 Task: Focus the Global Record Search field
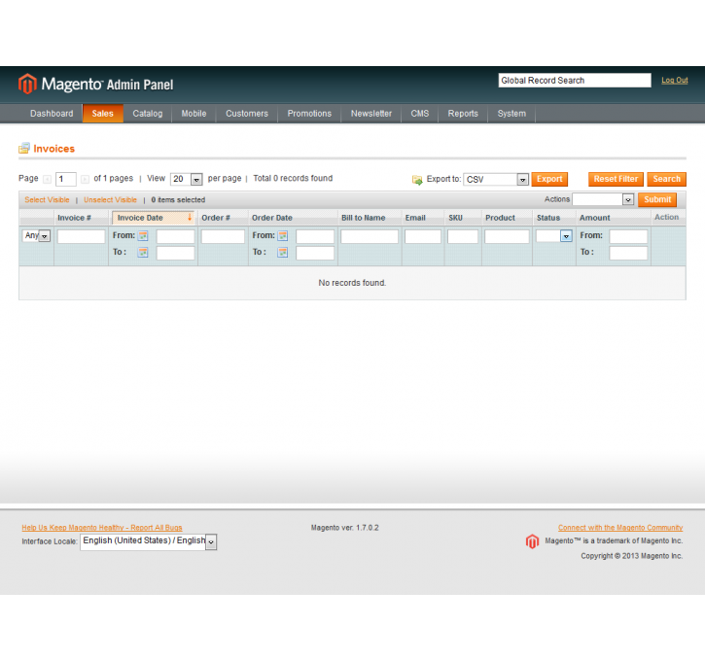click(x=575, y=81)
